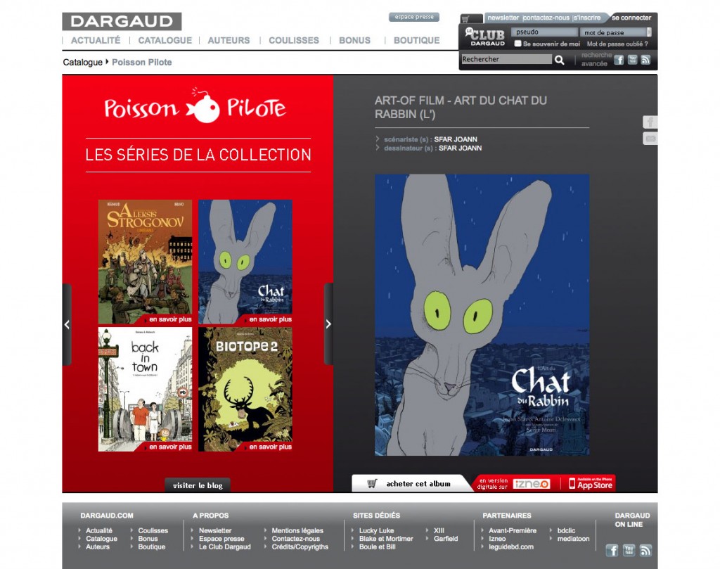720x569 pixels.
Task: Open the izneo digital version logo
Action: (532, 484)
